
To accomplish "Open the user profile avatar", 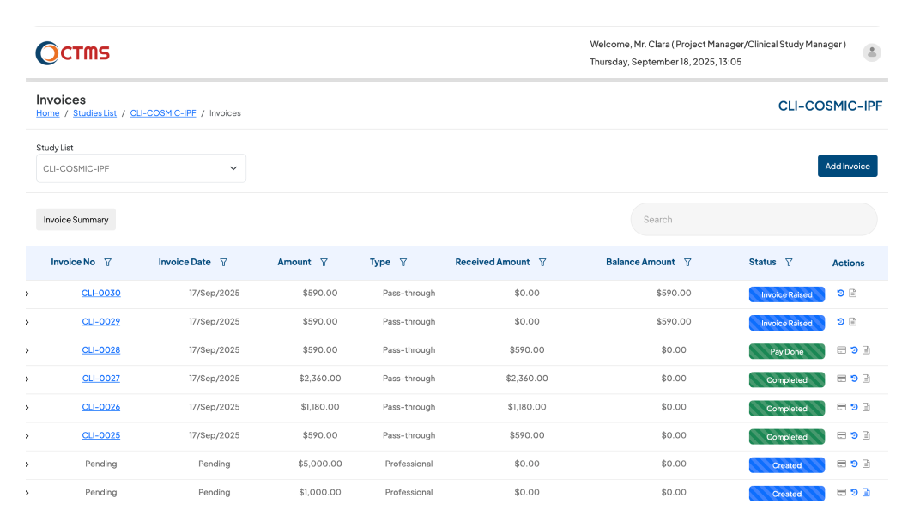I will (872, 52).
